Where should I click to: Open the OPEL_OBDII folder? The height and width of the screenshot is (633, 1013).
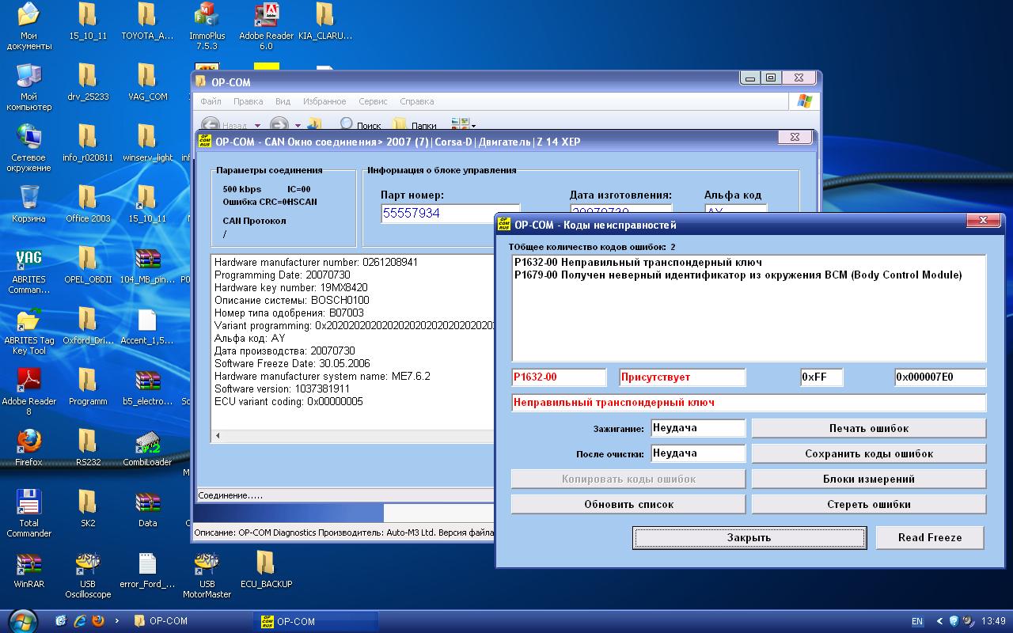pos(88,264)
